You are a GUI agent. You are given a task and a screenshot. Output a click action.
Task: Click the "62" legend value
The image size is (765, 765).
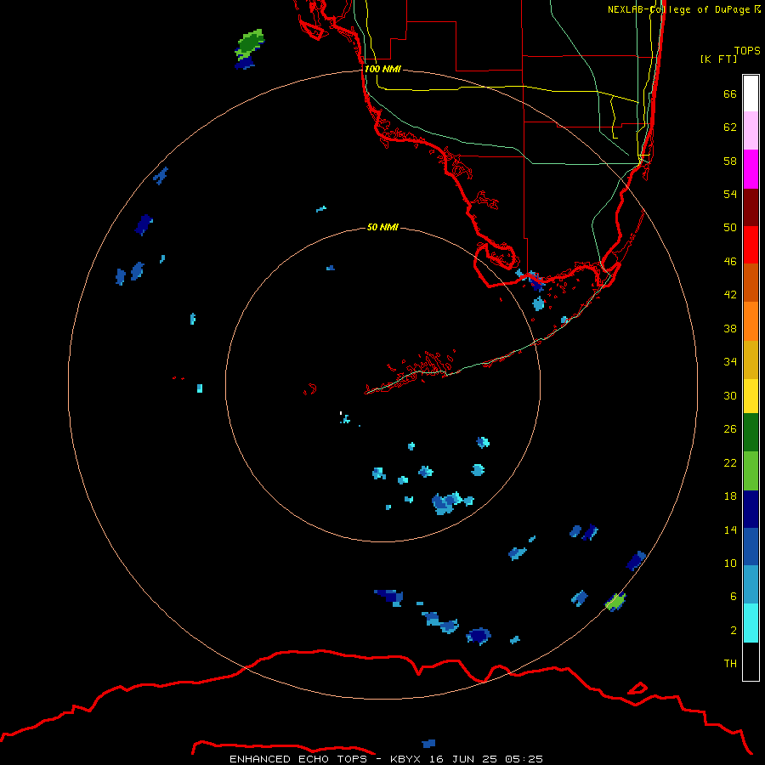tap(730, 127)
